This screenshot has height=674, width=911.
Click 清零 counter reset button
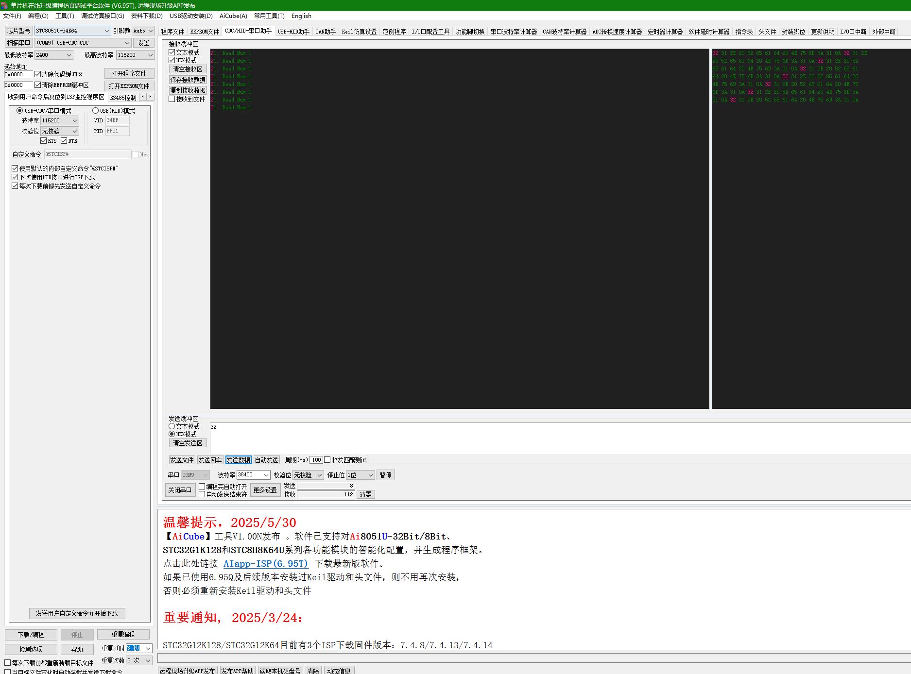click(366, 494)
